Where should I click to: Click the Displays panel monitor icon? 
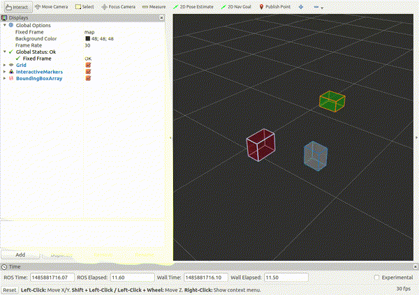[4, 18]
